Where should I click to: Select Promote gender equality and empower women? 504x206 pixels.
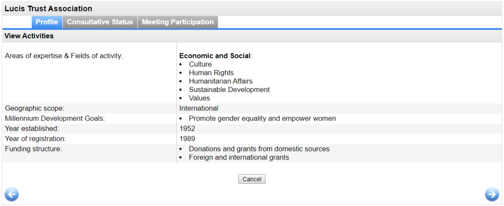pyautogui.click(x=262, y=118)
